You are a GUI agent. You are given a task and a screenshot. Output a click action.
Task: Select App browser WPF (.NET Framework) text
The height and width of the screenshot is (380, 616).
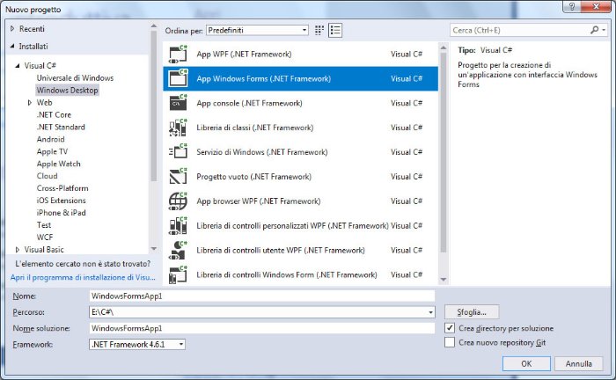pyautogui.click(x=259, y=201)
